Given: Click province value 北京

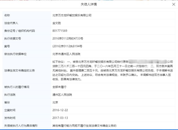Looking at the screenshot, I should coord(55,102).
